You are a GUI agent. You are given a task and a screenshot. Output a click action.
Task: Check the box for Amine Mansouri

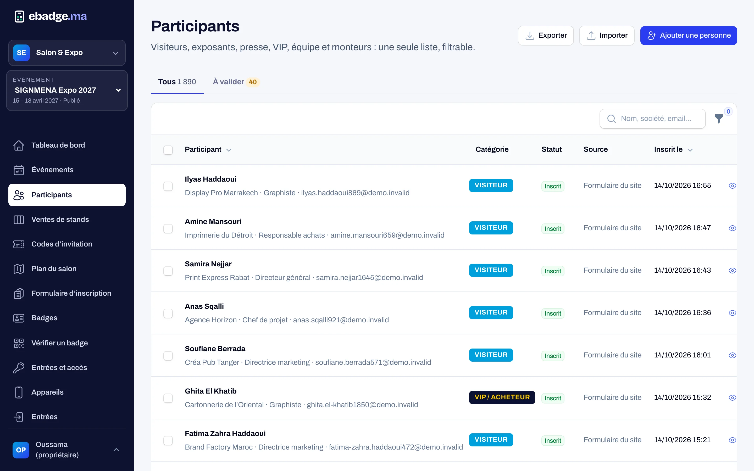[x=168, y=228]
